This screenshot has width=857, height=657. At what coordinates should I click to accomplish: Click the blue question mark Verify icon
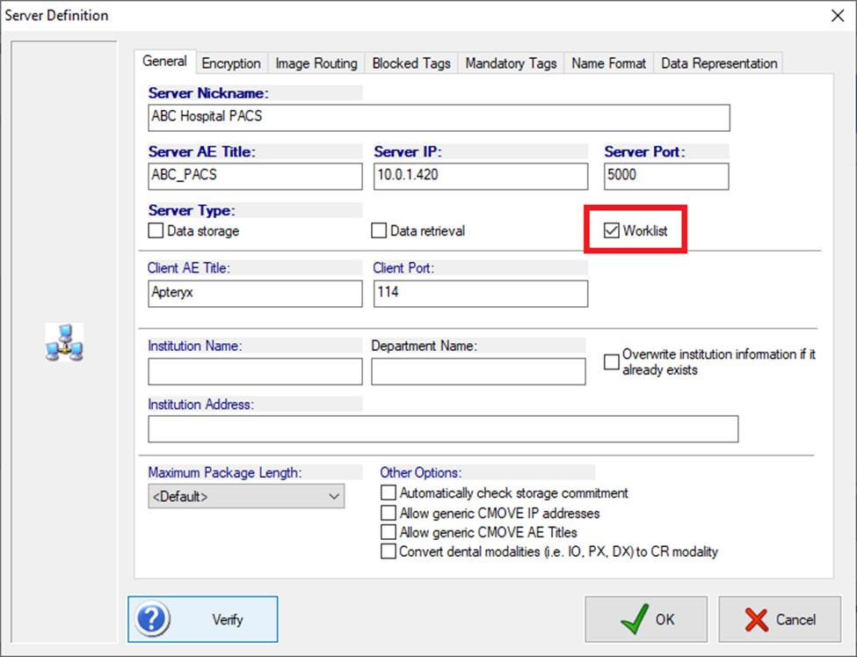coord(152,618)
